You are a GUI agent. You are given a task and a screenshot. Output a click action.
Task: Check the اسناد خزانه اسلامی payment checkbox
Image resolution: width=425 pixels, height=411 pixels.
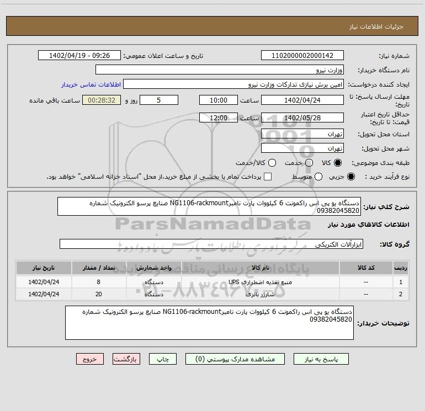268,177
